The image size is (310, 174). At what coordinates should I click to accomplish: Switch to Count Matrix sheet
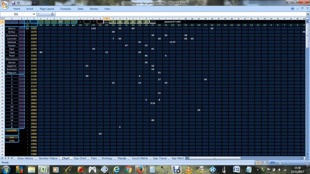[140, 158]
